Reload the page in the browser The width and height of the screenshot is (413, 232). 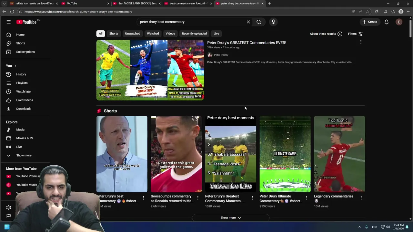[12, 12]
